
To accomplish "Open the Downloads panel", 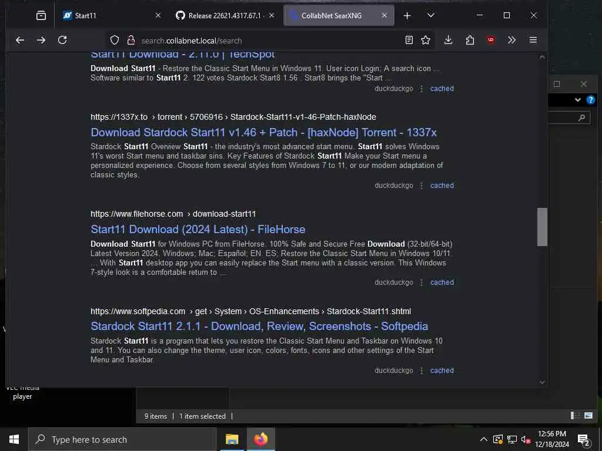I will (x=448, y=40).
